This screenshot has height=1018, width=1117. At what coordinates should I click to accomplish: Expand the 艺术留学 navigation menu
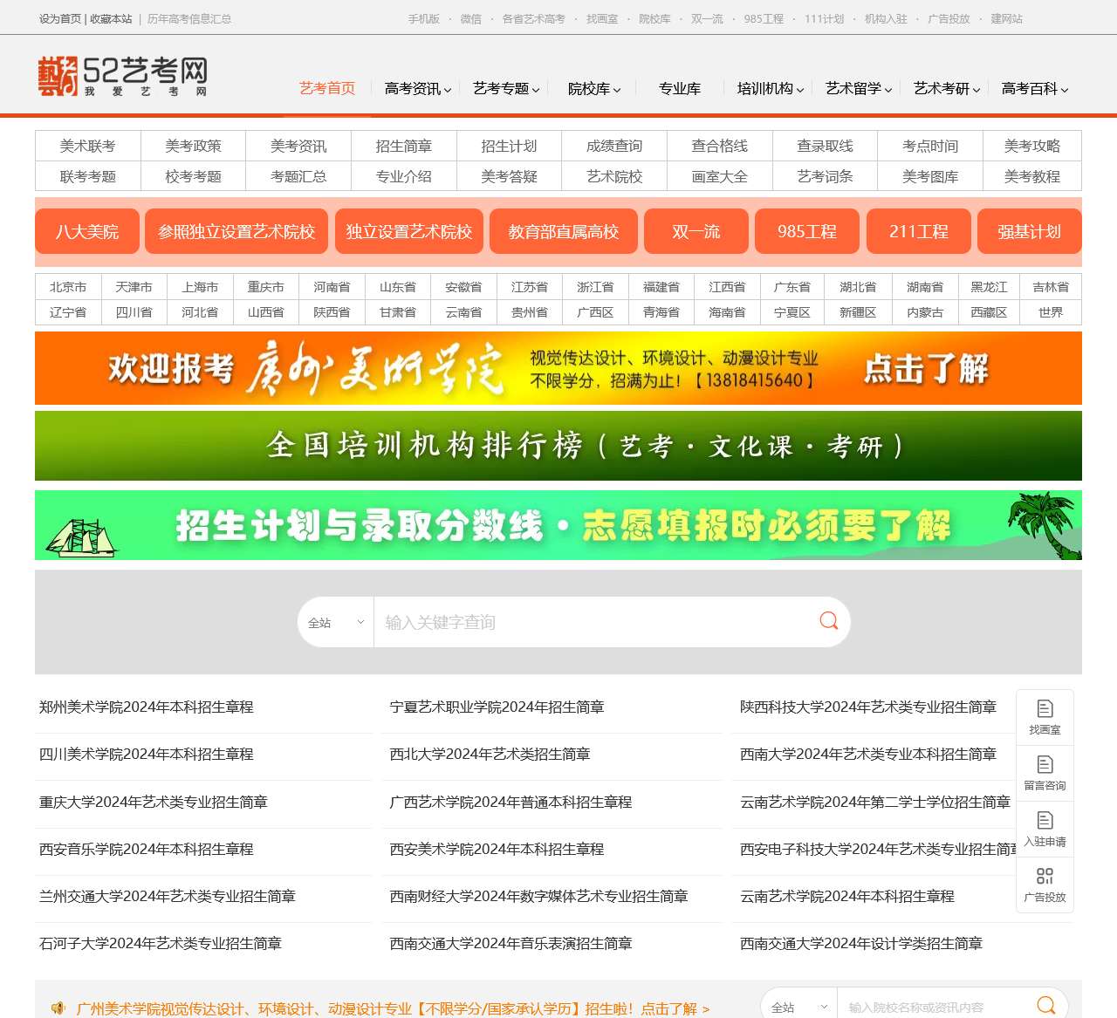(858, 89)
